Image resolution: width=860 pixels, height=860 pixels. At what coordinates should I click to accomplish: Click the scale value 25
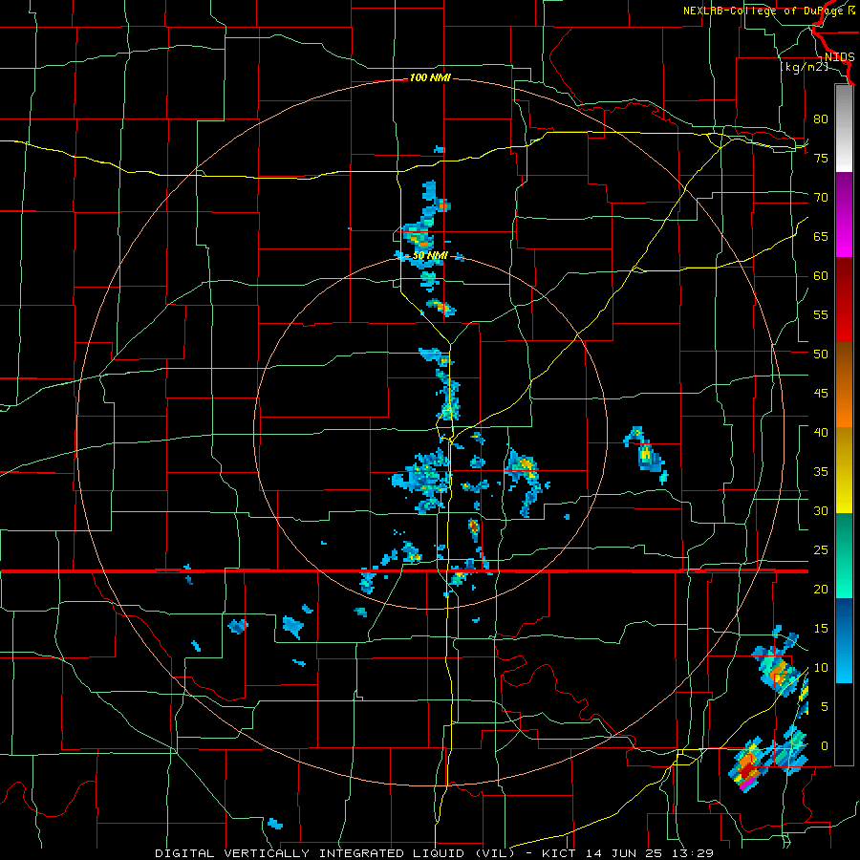[x=821, y=550]
